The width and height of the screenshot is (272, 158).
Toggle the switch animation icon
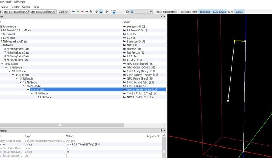pyautogui.click(x=132, y=12)
